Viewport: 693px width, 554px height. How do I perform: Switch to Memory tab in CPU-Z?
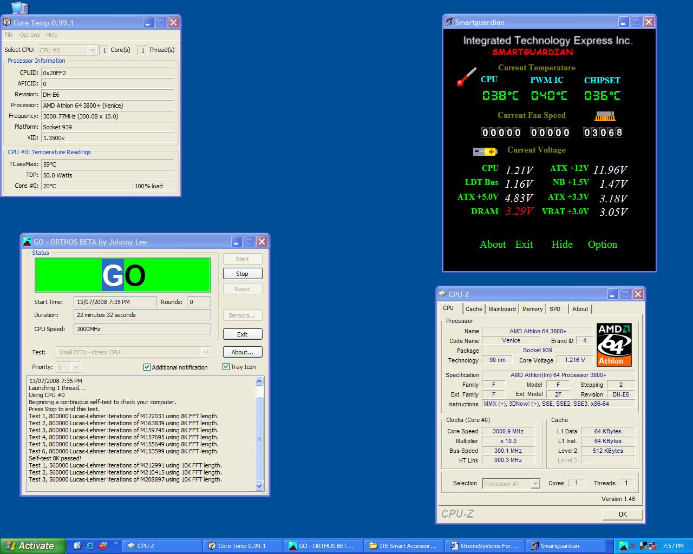532,309
